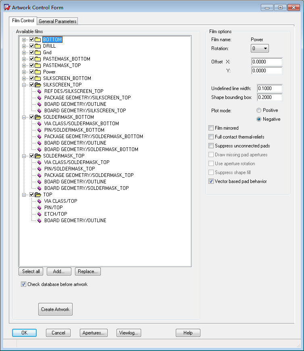
Task: Click the diamond icon beside VIA CLASS/SOLDERMASK_BOTTOM
Action: (40, 124)
